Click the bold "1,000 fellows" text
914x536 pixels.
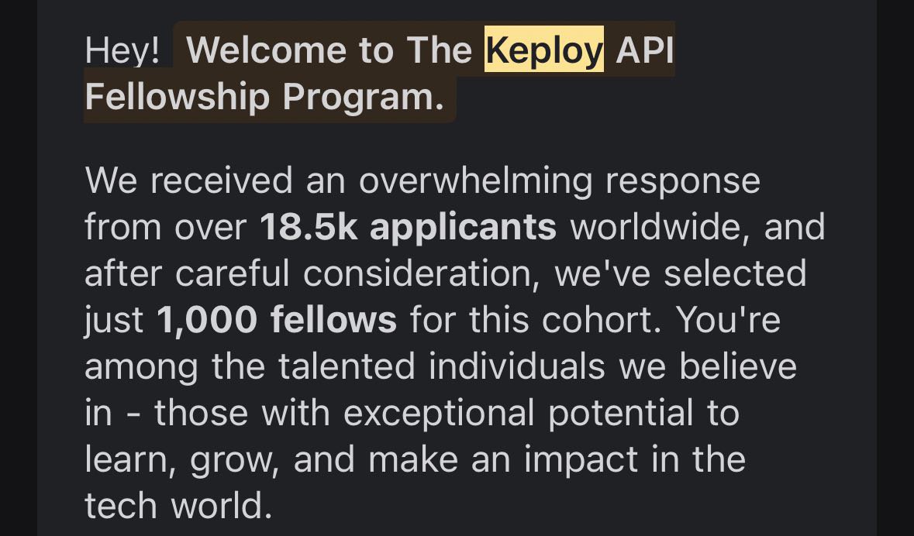[277, 320]
